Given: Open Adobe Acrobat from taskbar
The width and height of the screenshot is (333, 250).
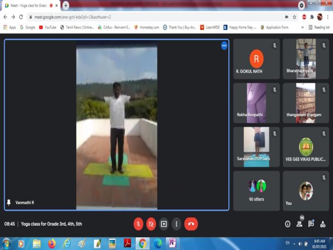Looking at the screenshot, I should click(x=127, y=244).
